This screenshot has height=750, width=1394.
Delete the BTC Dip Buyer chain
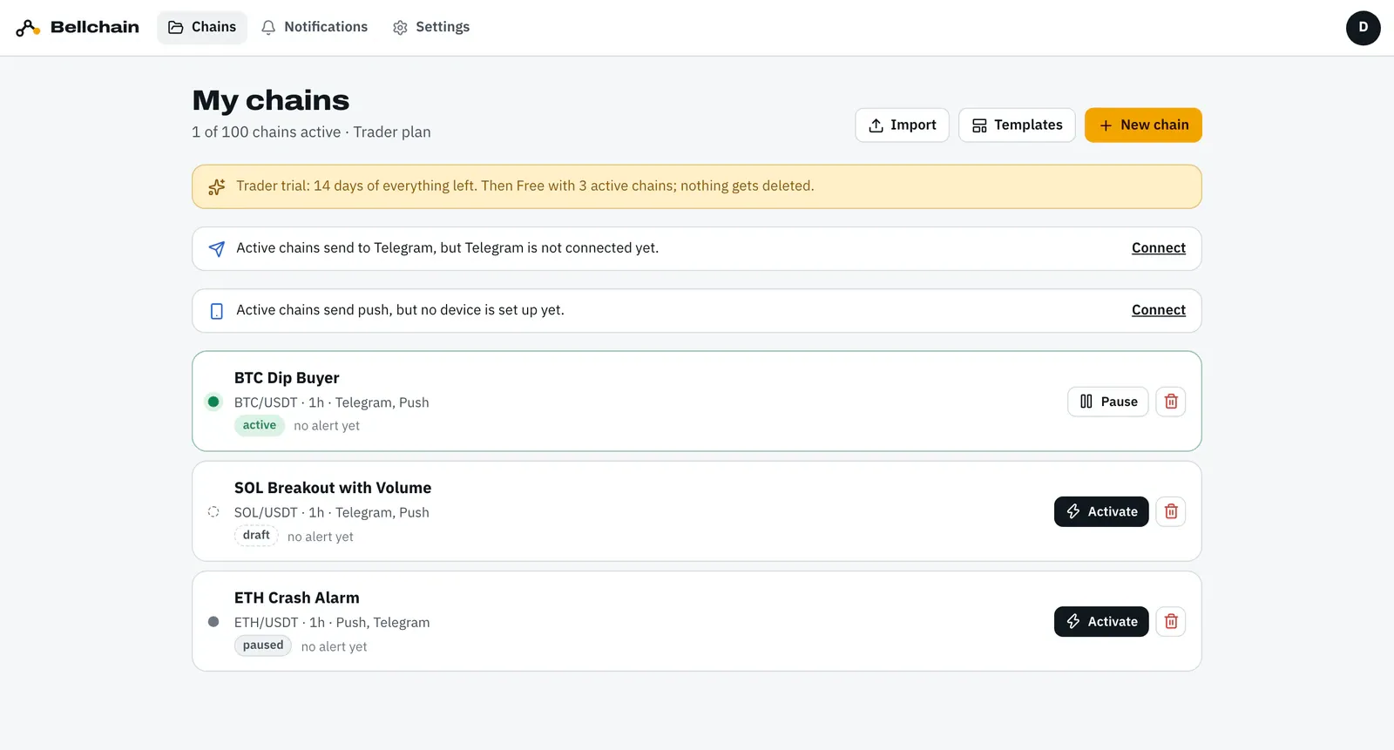(1171, 402)
